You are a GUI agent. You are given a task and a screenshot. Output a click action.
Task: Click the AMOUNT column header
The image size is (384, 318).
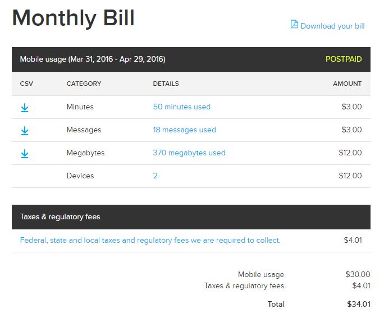(x=347, y=84)
